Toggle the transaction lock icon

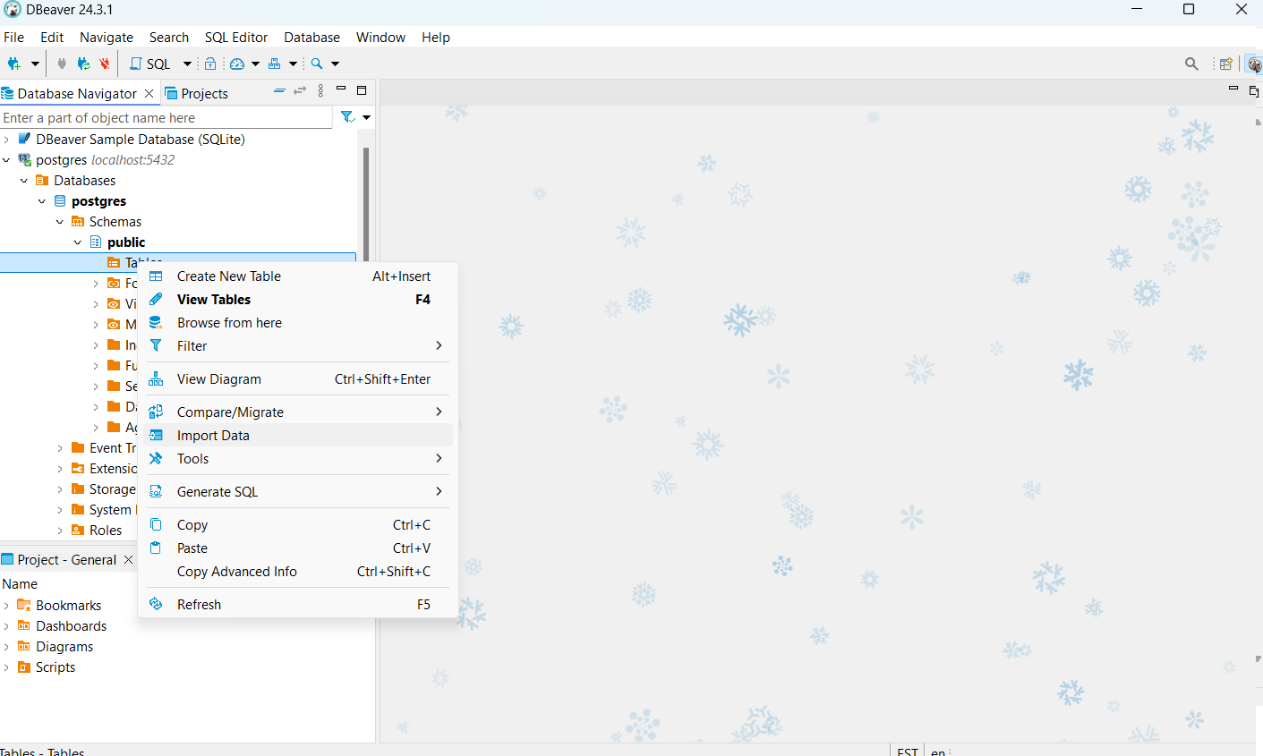(210, 64)
